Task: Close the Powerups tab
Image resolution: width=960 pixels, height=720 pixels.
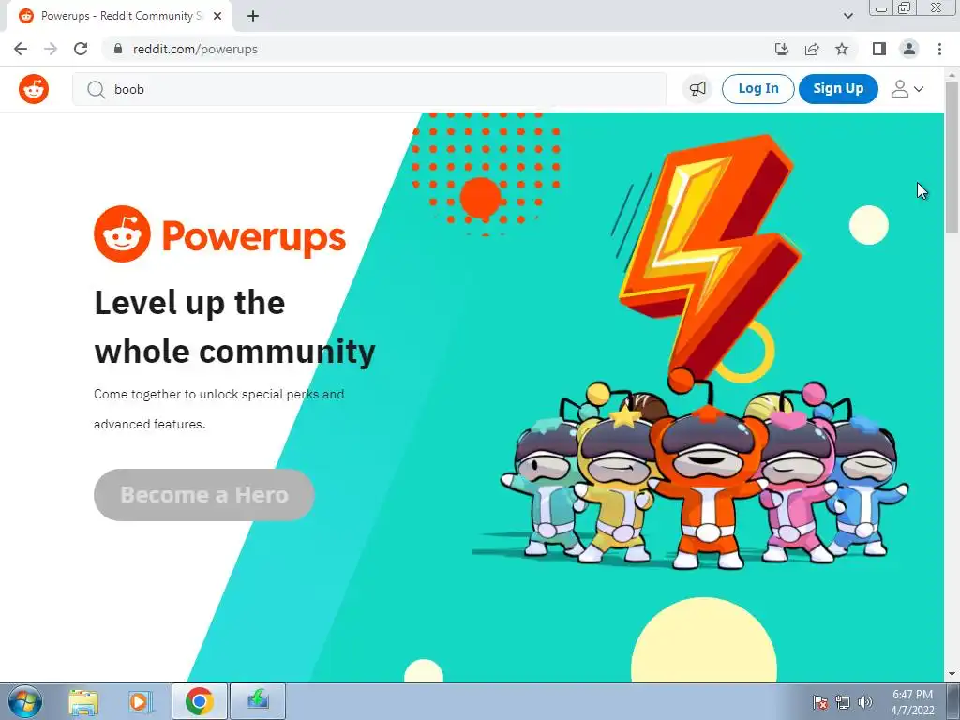Action: coord(217,16)
